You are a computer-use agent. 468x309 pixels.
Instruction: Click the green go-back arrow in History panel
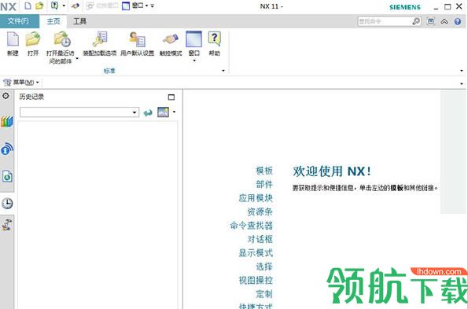click(148, 112)
